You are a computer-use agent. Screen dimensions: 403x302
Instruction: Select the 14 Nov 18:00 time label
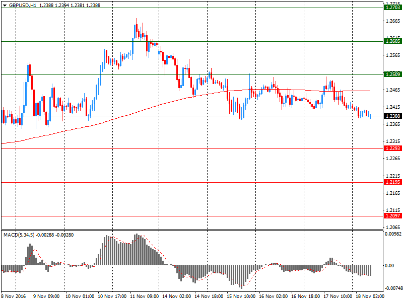coord(209,296)
